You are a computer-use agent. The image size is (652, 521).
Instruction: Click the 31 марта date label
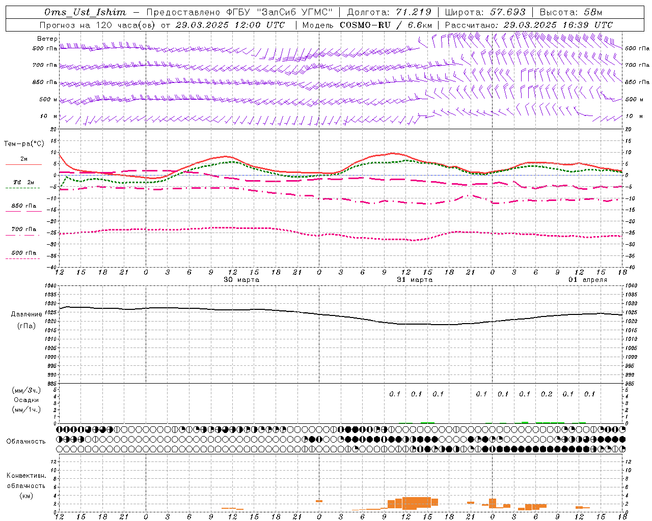point(415,279)
